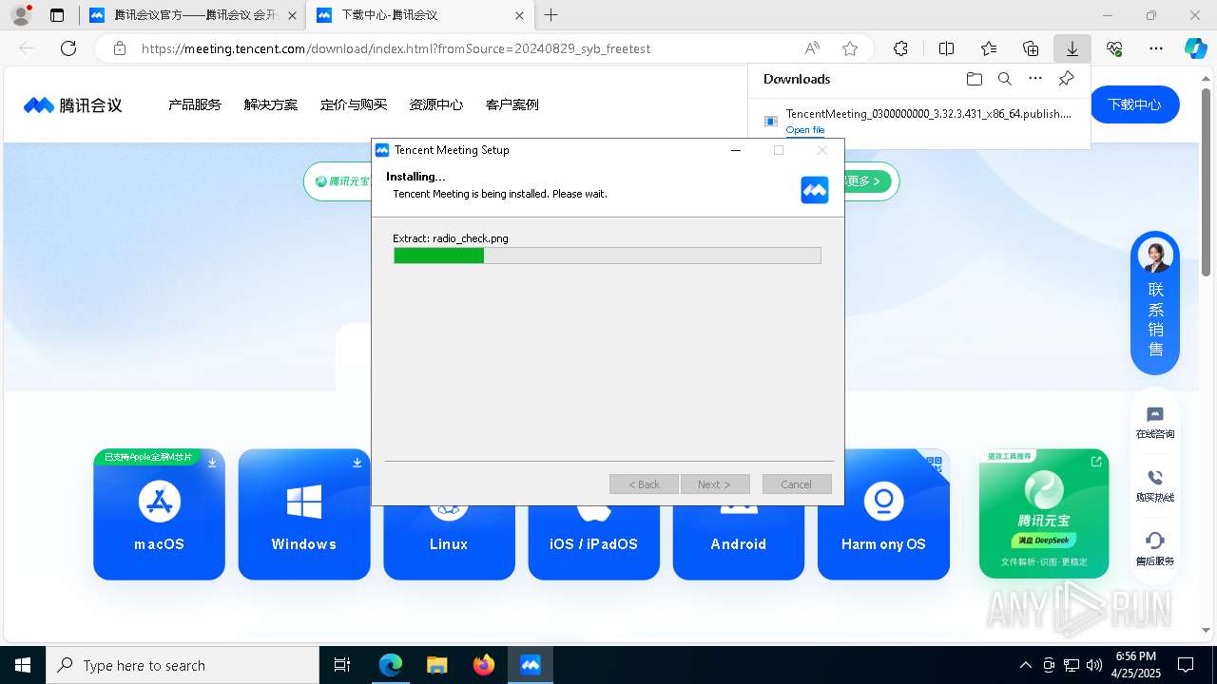This screenshot has width=1217, height=684.
Task: Show hidden system tray icons
Action: pyautogui.click(x=1026, y=665)
